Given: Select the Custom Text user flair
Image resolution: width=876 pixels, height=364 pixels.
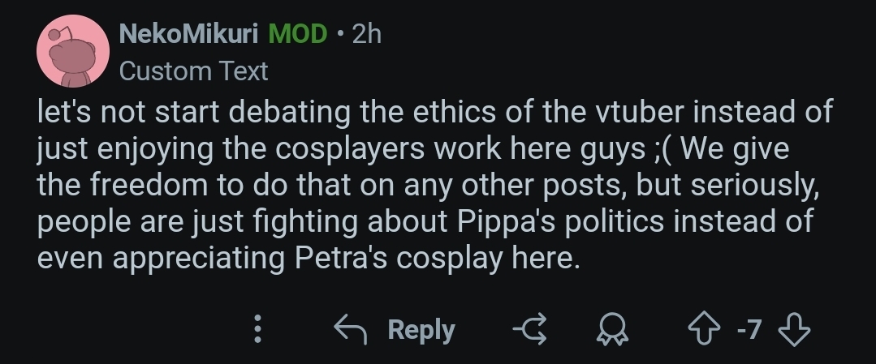Looking at the screenshot, I should pyautogui.click(x=193, y=71).
